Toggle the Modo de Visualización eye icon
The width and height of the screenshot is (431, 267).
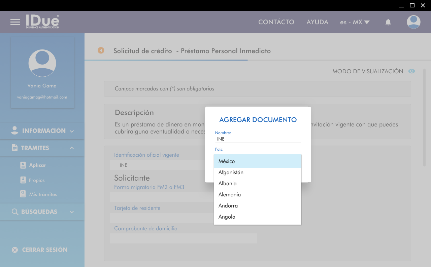[x=411, y=71]
